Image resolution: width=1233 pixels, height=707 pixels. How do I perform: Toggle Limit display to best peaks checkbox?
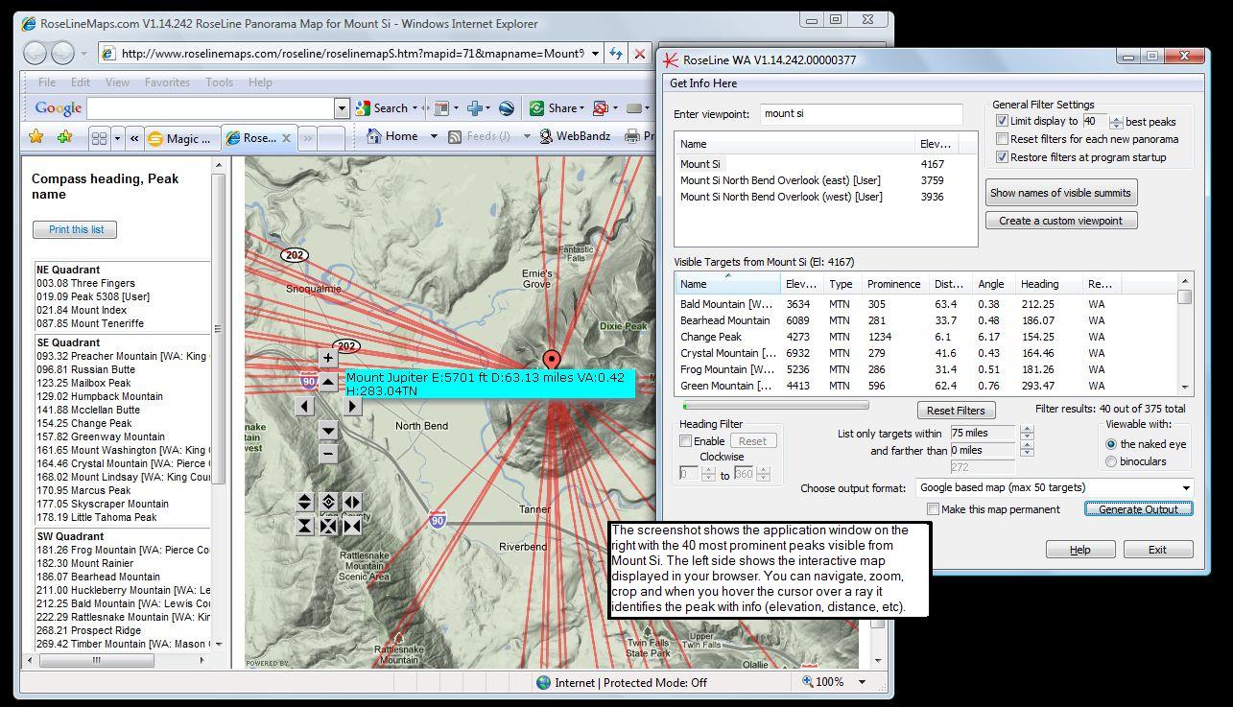point(1002,121)
